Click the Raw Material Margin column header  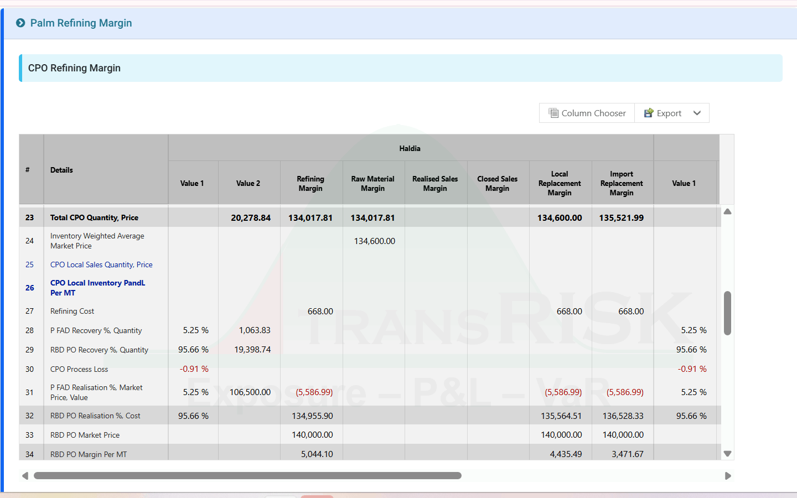(373, 183)
